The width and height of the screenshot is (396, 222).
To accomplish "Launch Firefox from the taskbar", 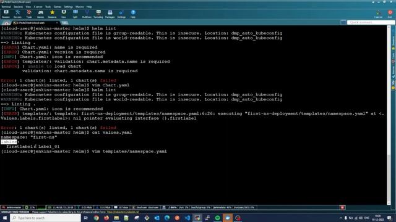I will tap(106, 218).
